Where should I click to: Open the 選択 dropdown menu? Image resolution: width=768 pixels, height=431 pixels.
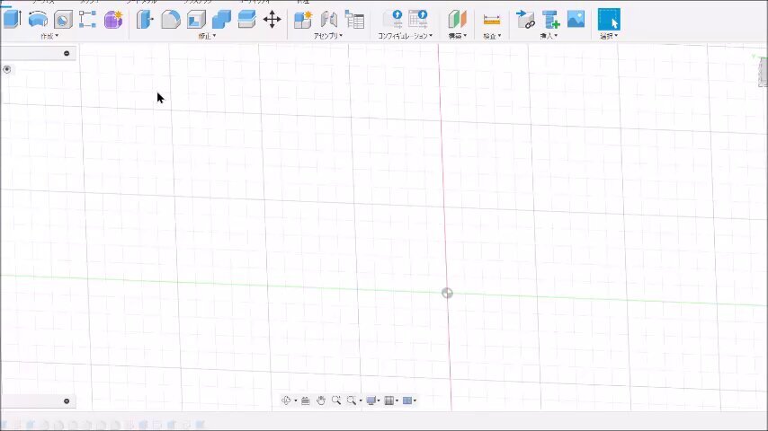click(x=609, y=36)
